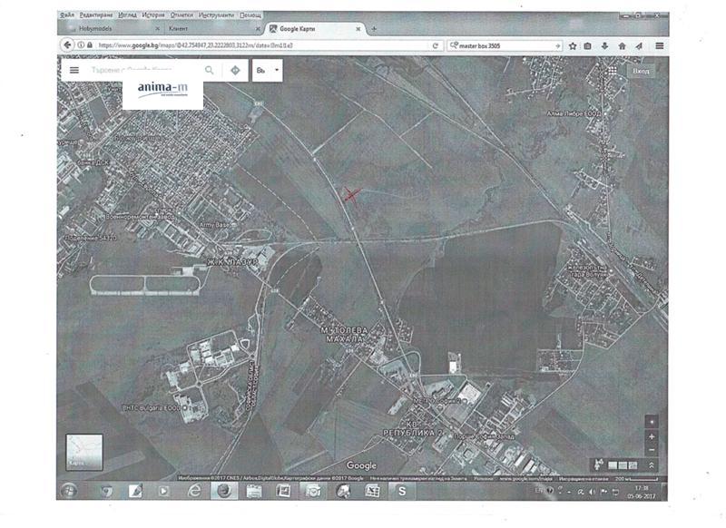Zoom out of the map

[x=651, y=450]
